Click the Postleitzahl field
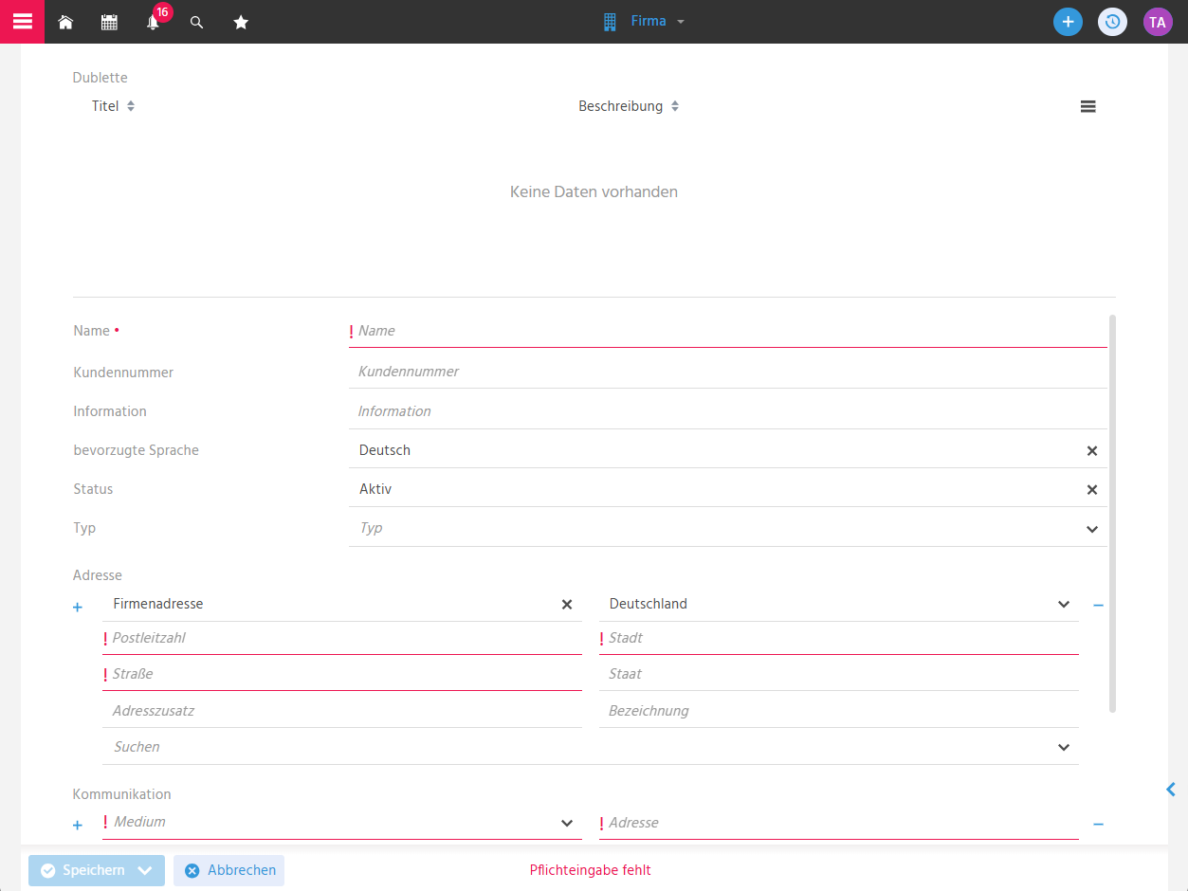 [342, 638]
